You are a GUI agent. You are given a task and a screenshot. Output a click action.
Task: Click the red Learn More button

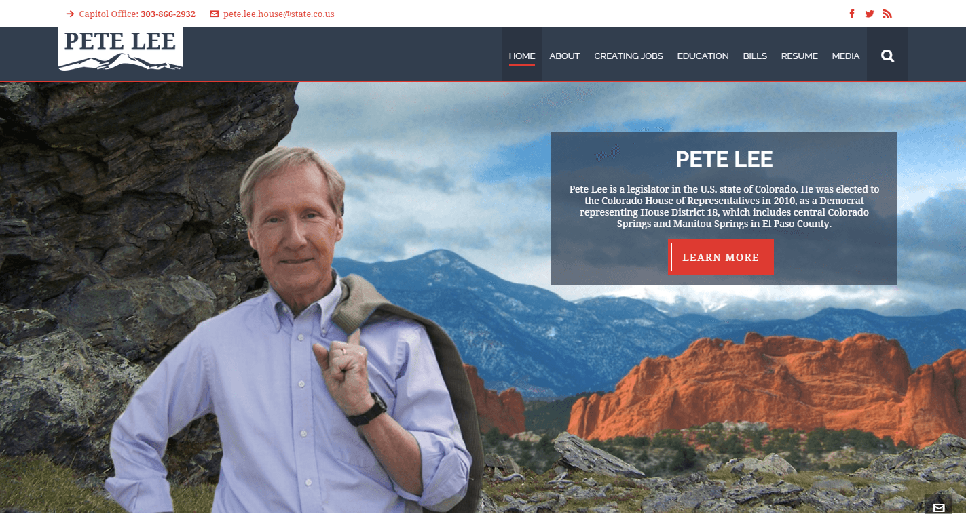(x=720, y=257)
